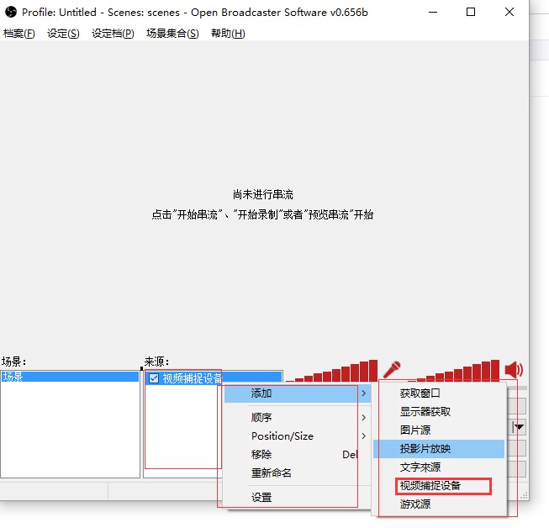Close the OBS window
This screenshot has width=549, height=528.
(509, 13)
